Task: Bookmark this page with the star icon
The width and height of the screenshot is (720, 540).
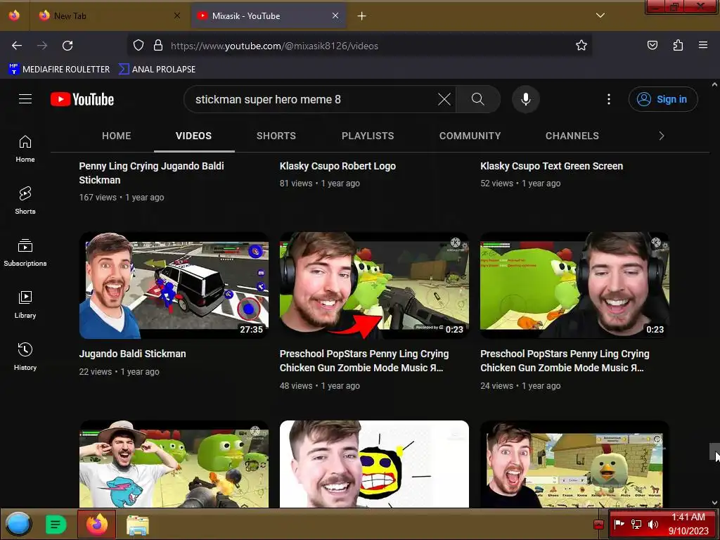Action: (581, 46)
